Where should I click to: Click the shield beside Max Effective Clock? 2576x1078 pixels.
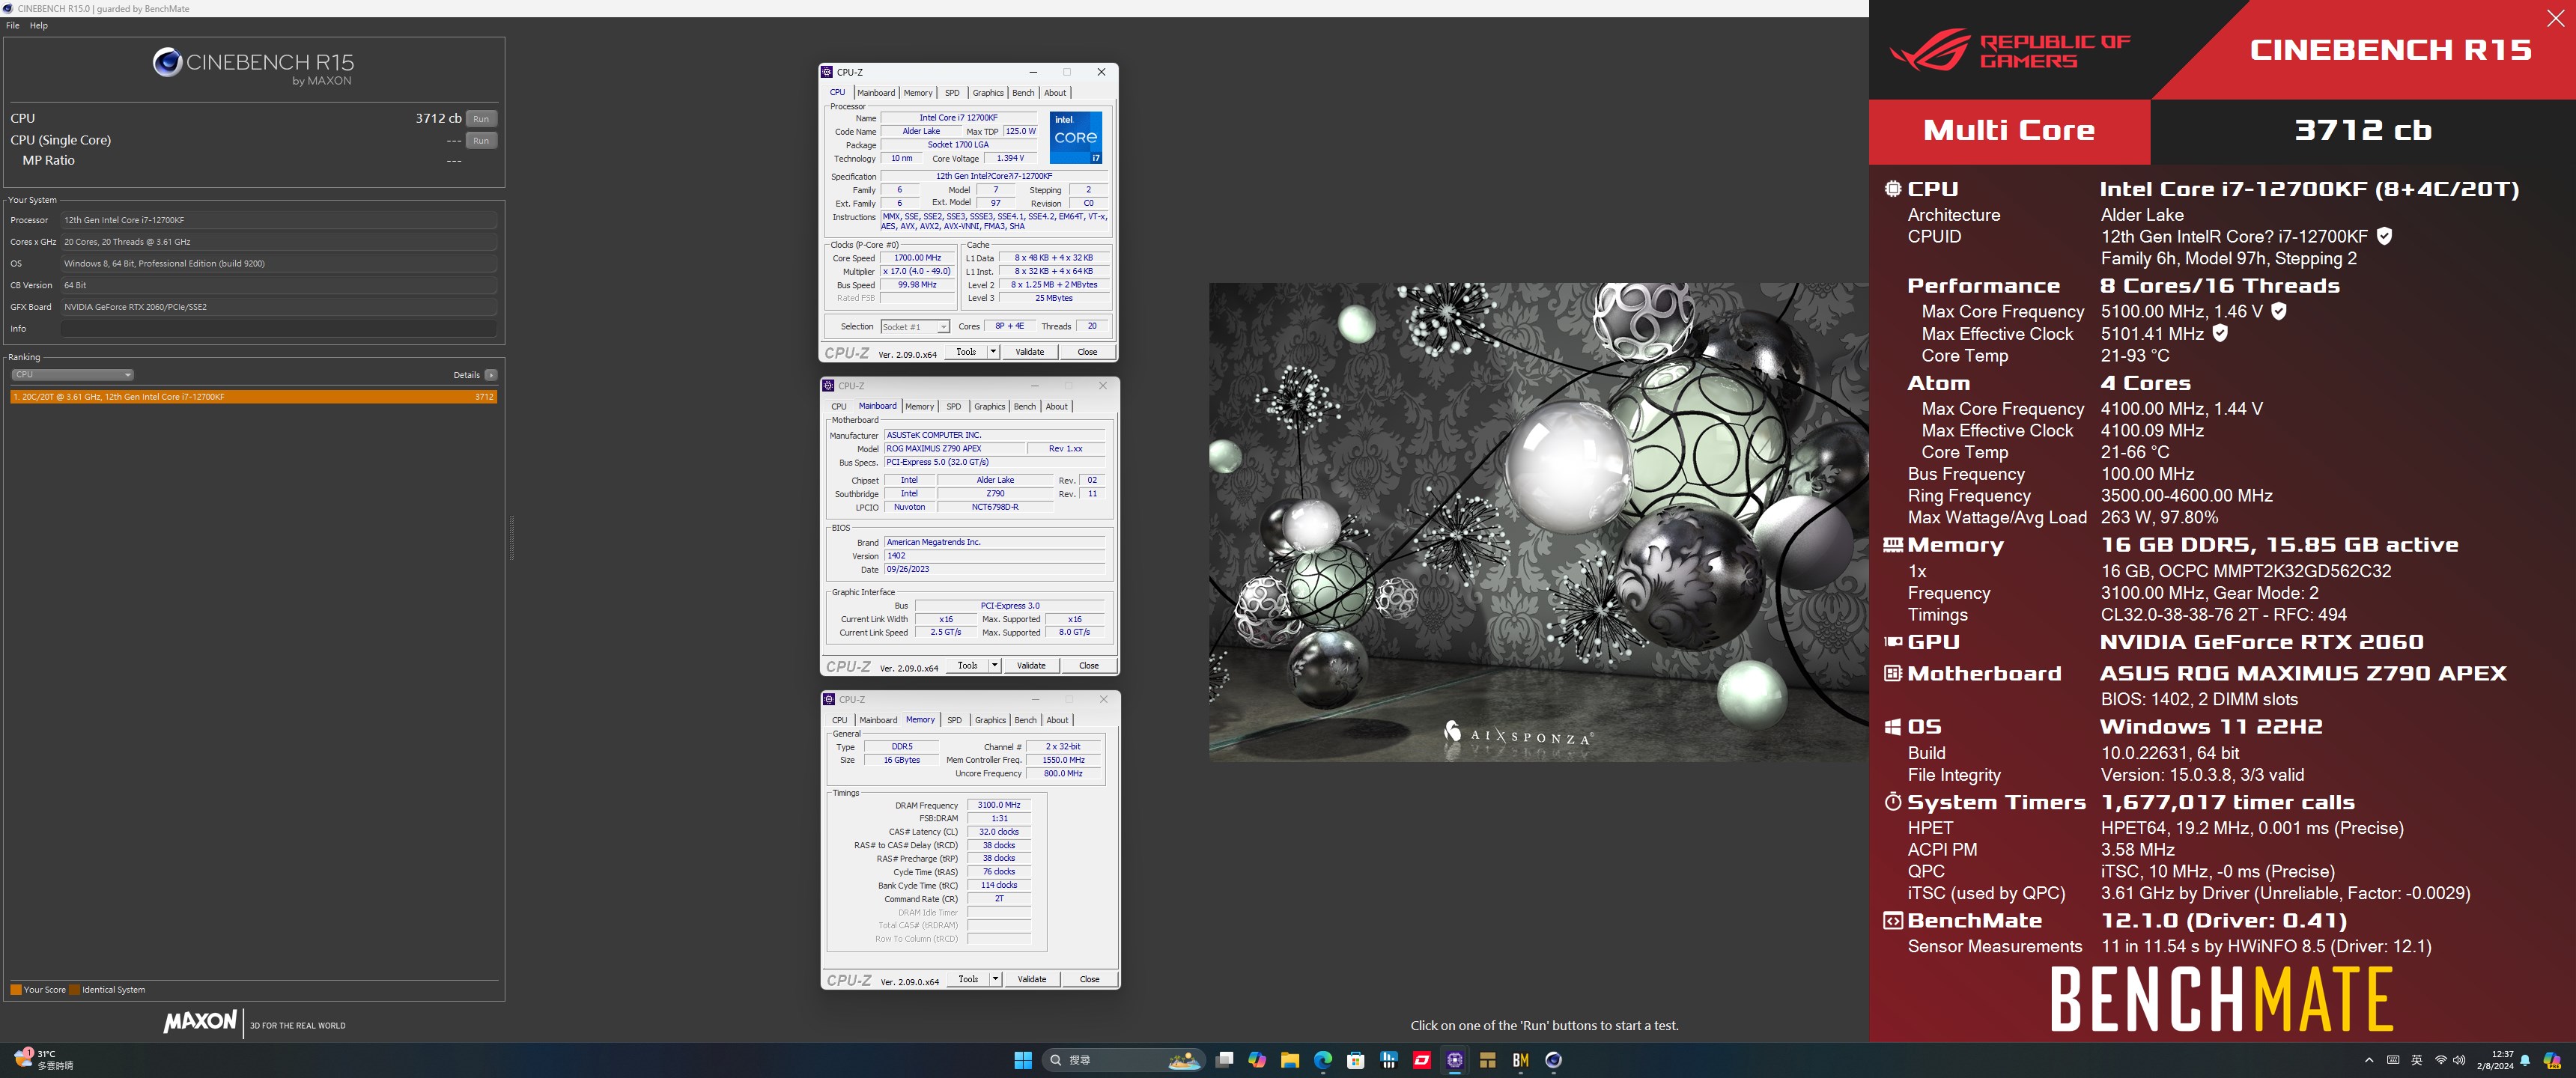pos(2220,333)
